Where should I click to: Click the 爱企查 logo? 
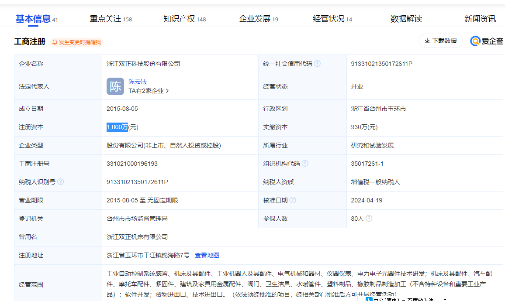487,41
